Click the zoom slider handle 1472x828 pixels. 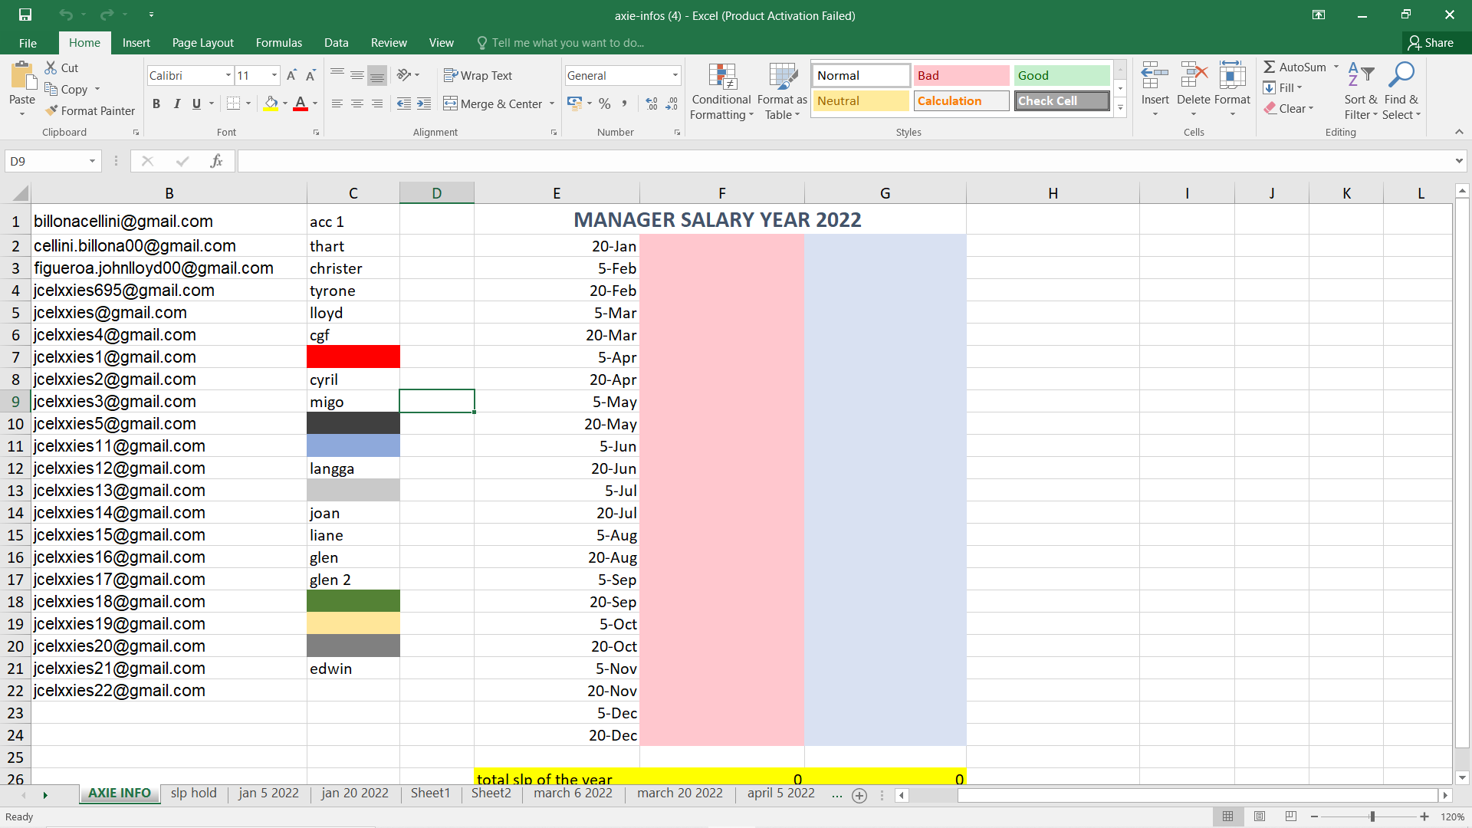pyautogui.click(x=1372, y=816)
